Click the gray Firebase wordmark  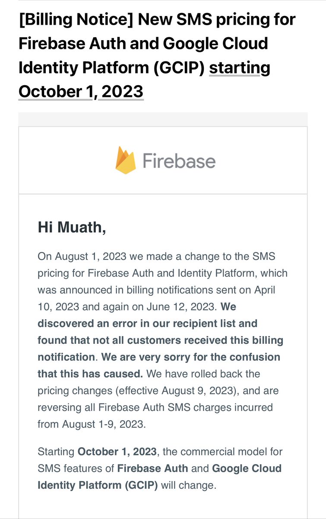[179, 161]
